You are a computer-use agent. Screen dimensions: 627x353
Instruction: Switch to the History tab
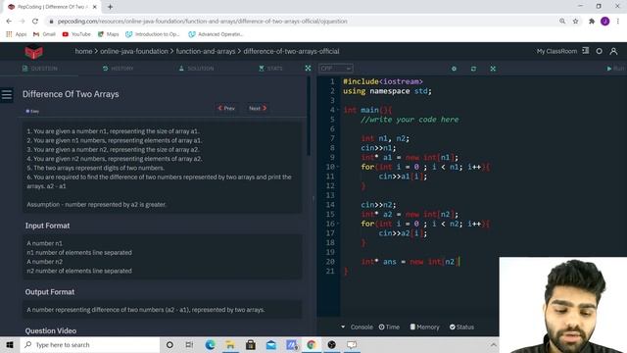coord(118,69)
